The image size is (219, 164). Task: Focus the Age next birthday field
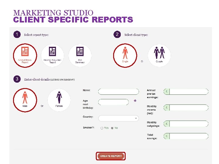[113, 102]
